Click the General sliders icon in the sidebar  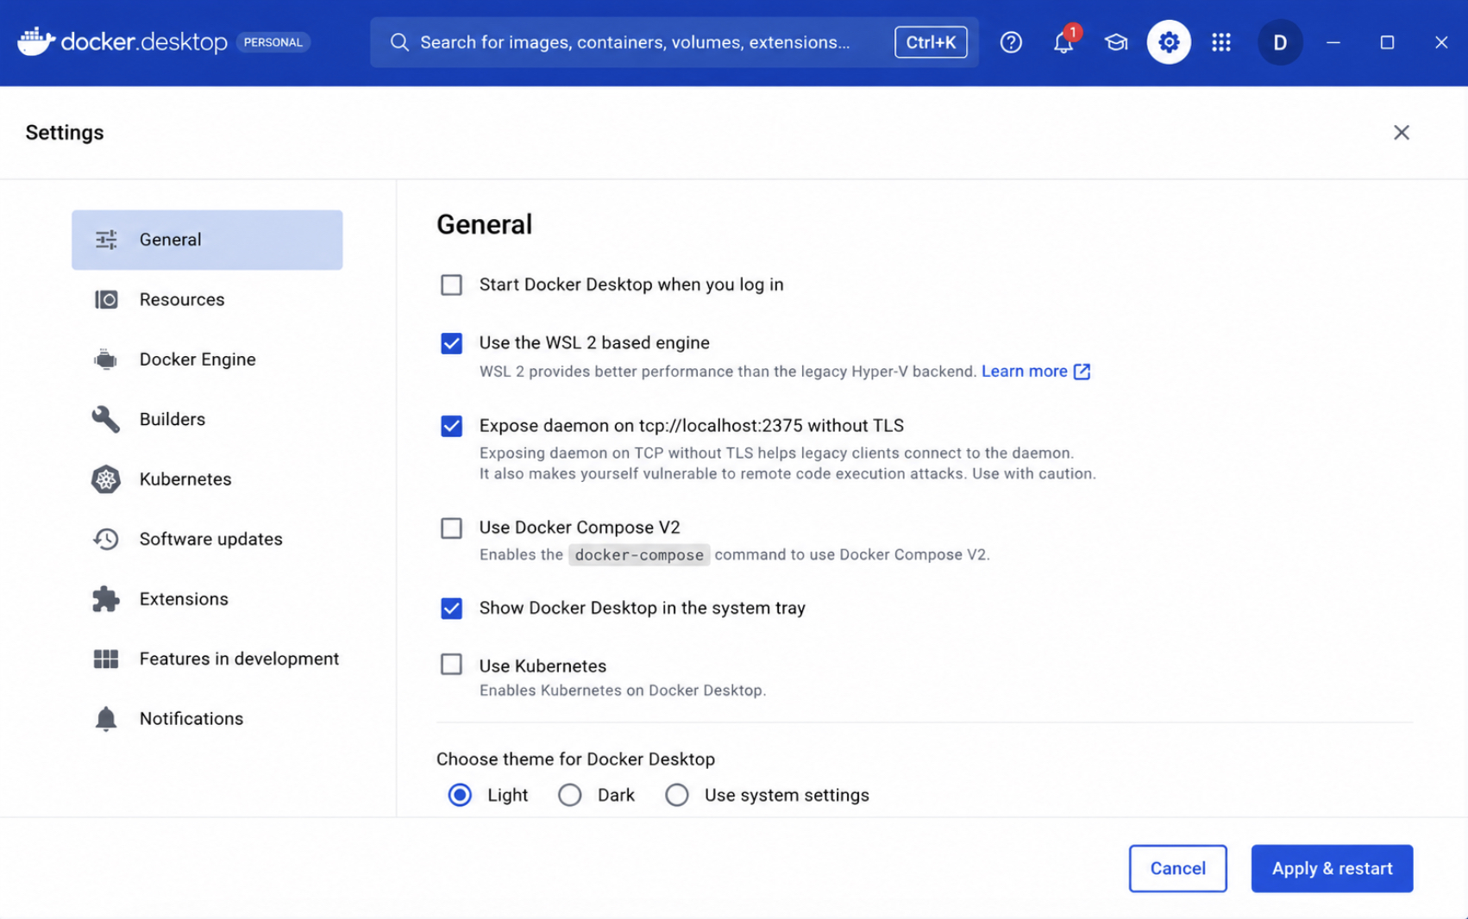point(106,240)
